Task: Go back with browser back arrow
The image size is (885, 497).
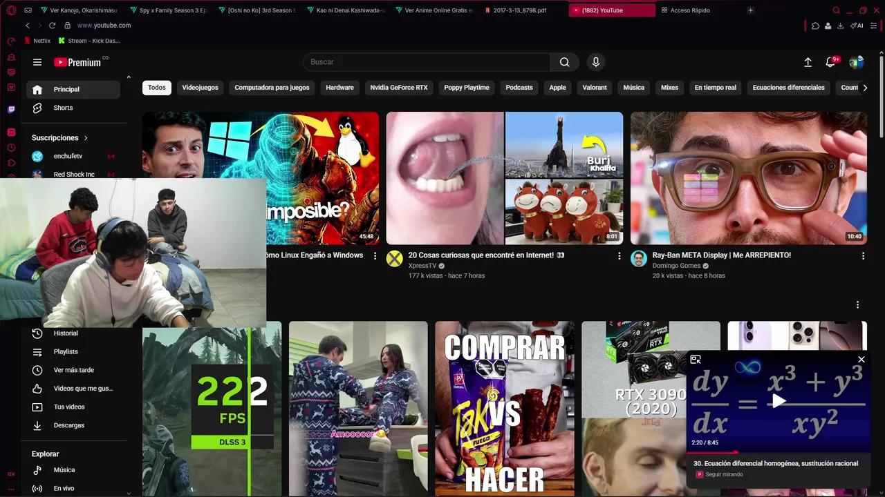Action: (x=28, y=26)
